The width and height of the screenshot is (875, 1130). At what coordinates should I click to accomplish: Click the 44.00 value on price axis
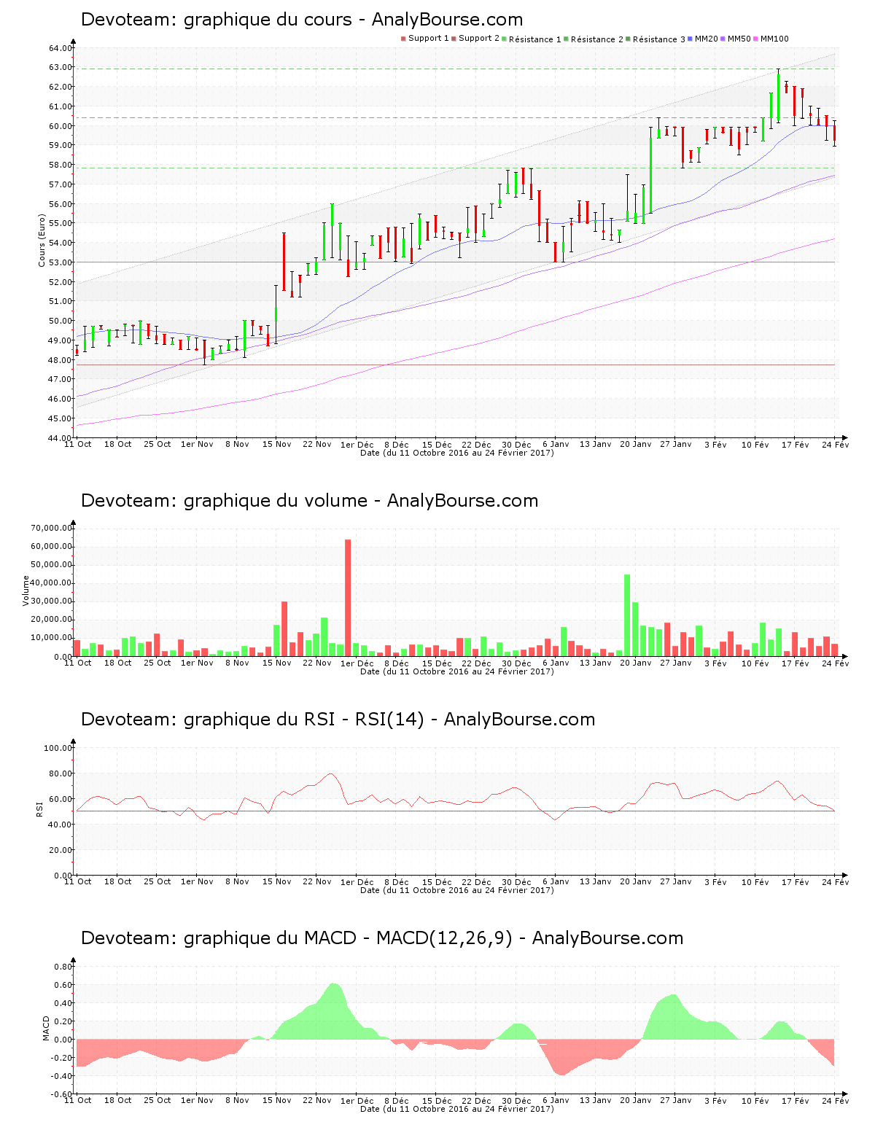(61, 438)
